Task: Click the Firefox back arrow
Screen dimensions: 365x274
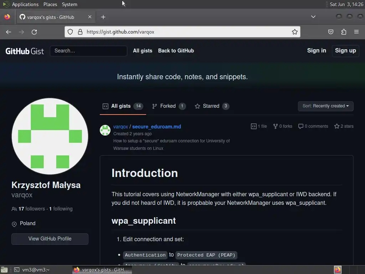Action: point(9,32)
